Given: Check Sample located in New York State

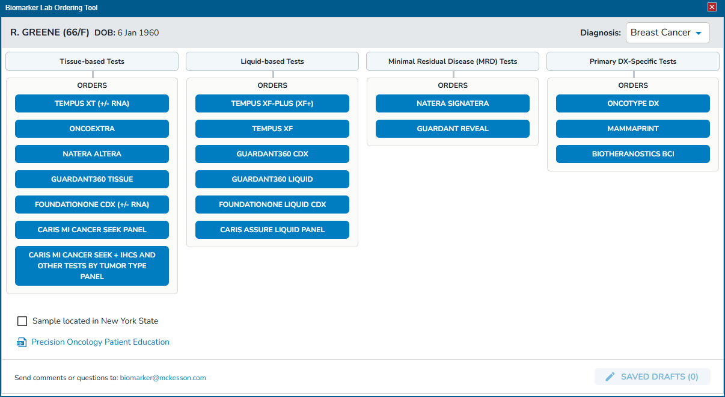Looking at the screenshot, I should pos(22,321).
